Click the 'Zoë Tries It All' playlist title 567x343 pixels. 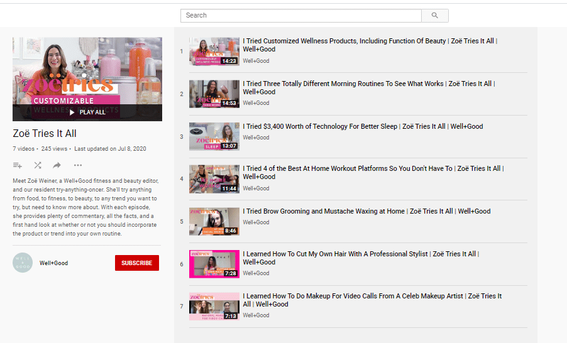pos(45,134)
